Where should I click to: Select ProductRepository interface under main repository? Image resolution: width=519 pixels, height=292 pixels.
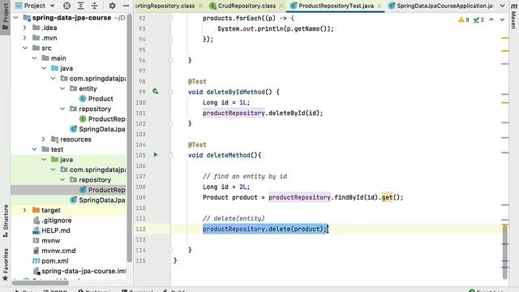pos(102,119)
